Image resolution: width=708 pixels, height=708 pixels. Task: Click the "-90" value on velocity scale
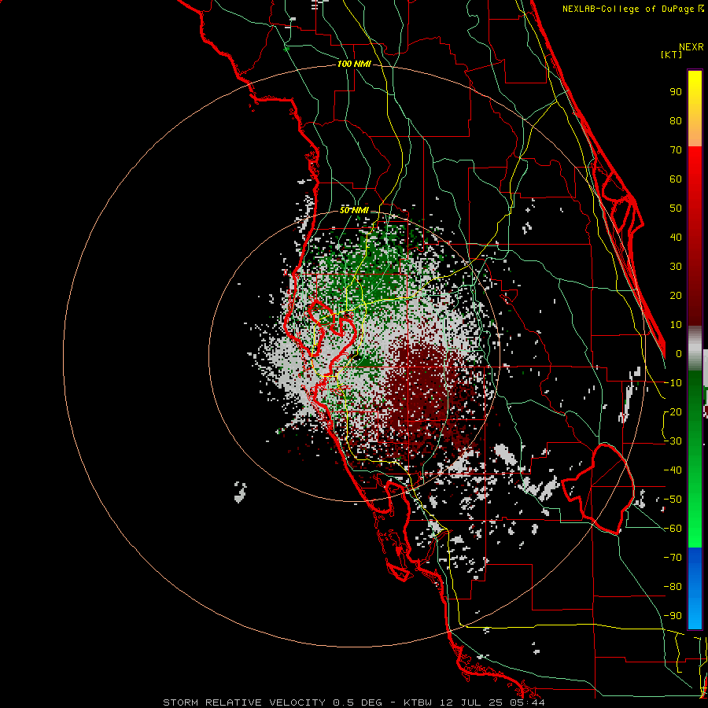coord(673,616)
